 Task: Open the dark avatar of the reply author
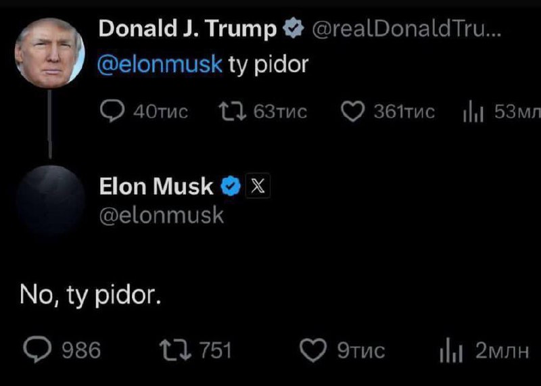coord(49,199)
